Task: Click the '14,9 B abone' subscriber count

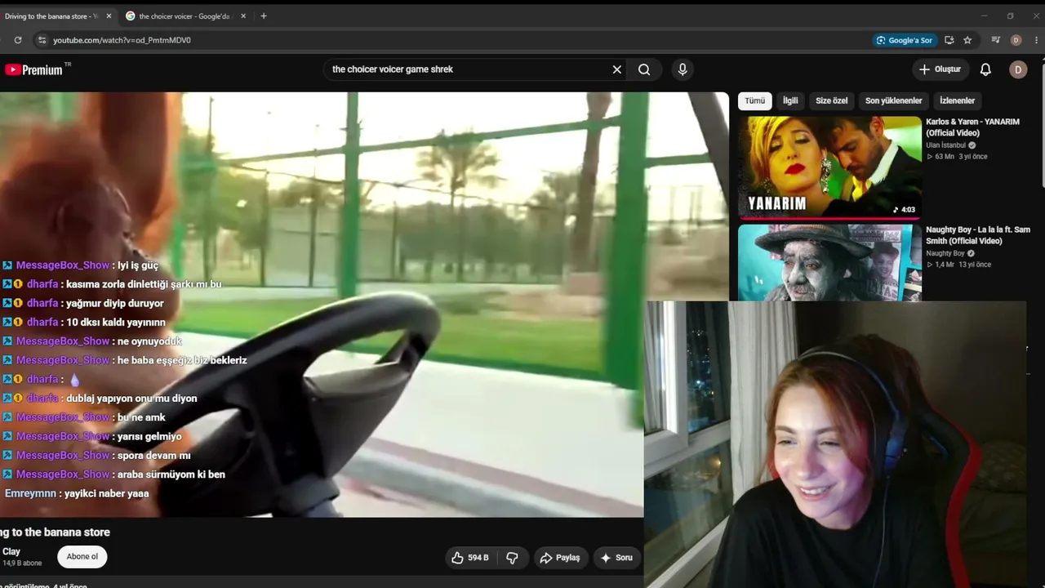Action: coord(22,563)
